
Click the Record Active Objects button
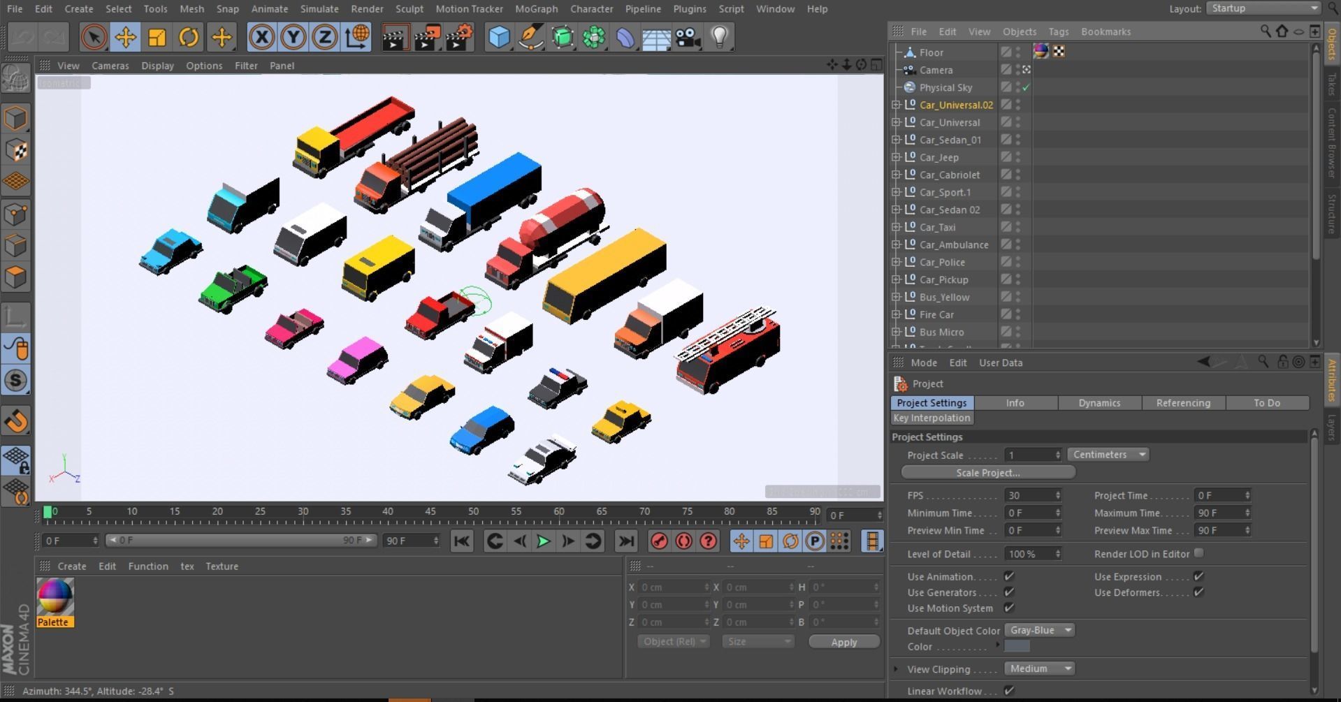coord(659,541)
